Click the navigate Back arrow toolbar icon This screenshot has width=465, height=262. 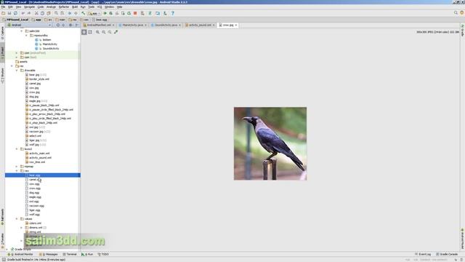(x=70, y=13)
